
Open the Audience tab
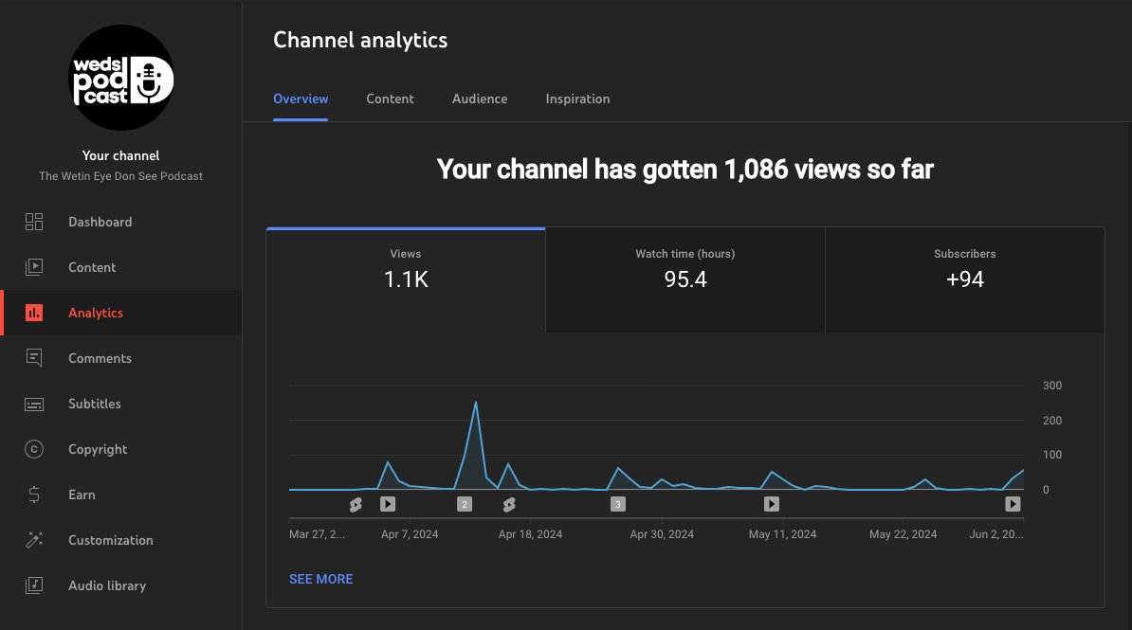point(480,99)
